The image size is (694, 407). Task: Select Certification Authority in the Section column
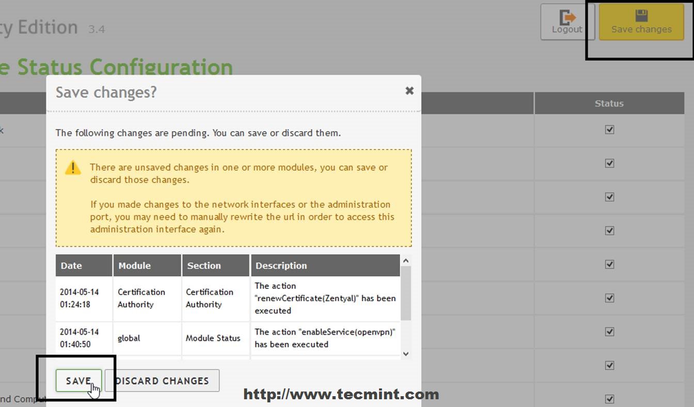pyautogui.click(x=216, y=298)
